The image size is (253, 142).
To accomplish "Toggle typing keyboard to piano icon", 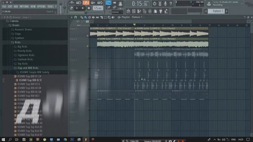I will pyautogui.click(x=109, y=3).
